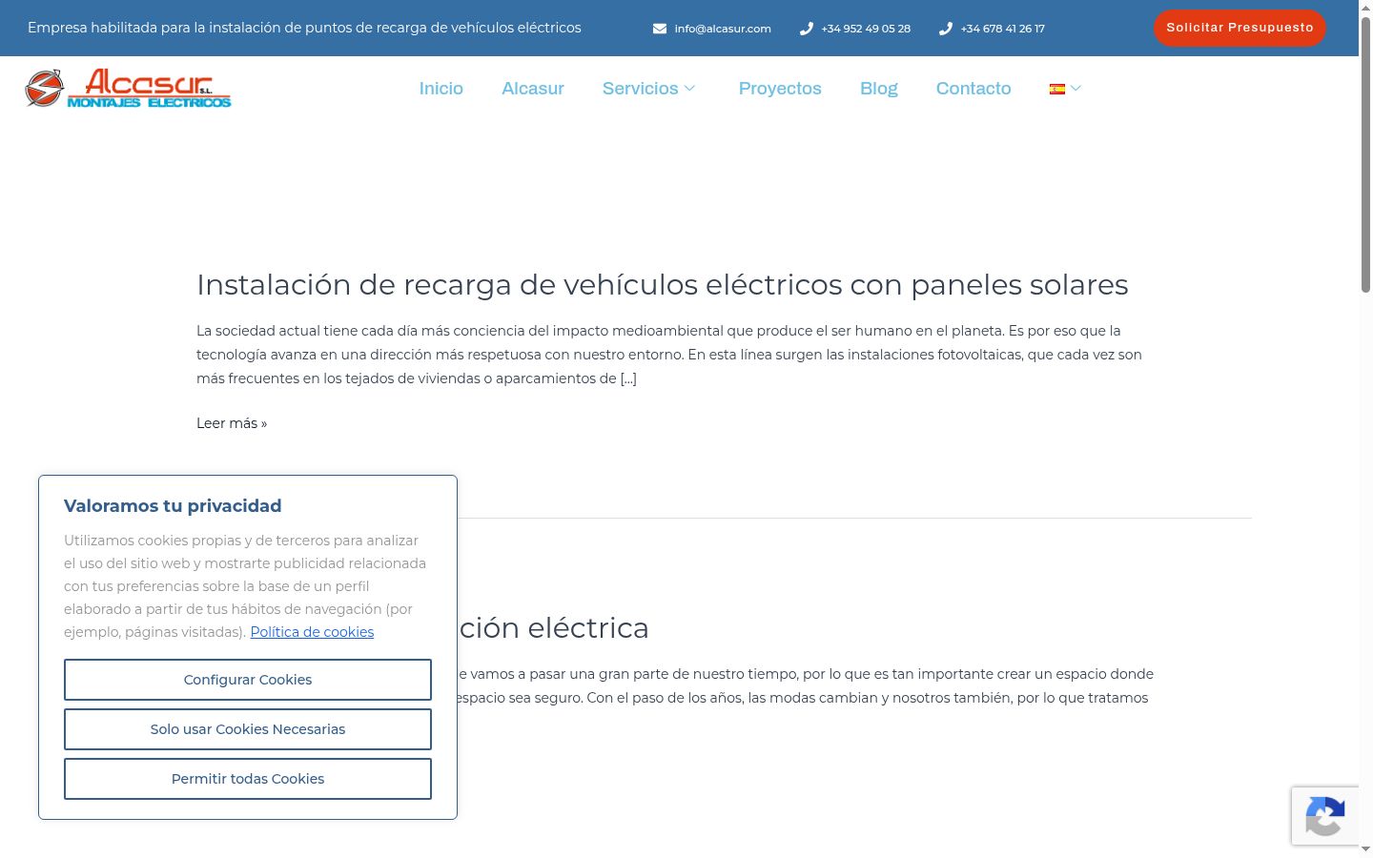
Task: Open the Servicios menu item
Action: (641, 89)
